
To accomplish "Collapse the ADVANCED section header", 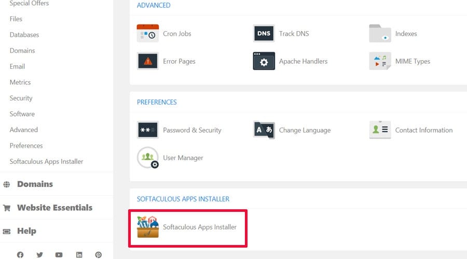I will [x=154, y=5].
